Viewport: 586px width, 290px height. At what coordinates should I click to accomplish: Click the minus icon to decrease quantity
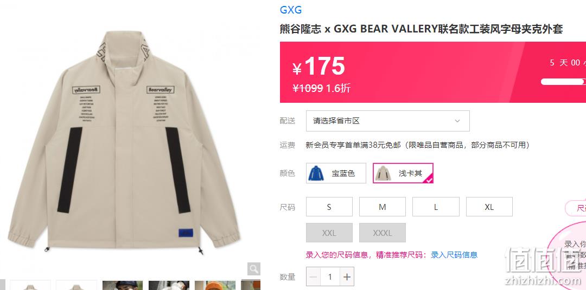click(x=313, y=277)
